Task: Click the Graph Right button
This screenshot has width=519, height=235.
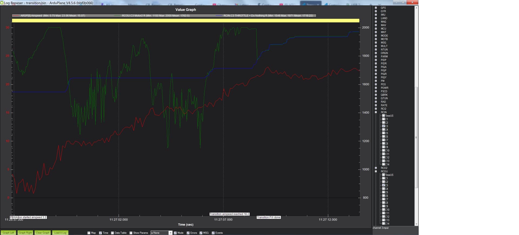Action: click(25, 233)
